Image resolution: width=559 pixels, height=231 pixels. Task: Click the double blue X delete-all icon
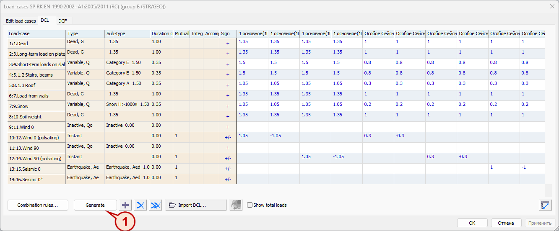156,205
